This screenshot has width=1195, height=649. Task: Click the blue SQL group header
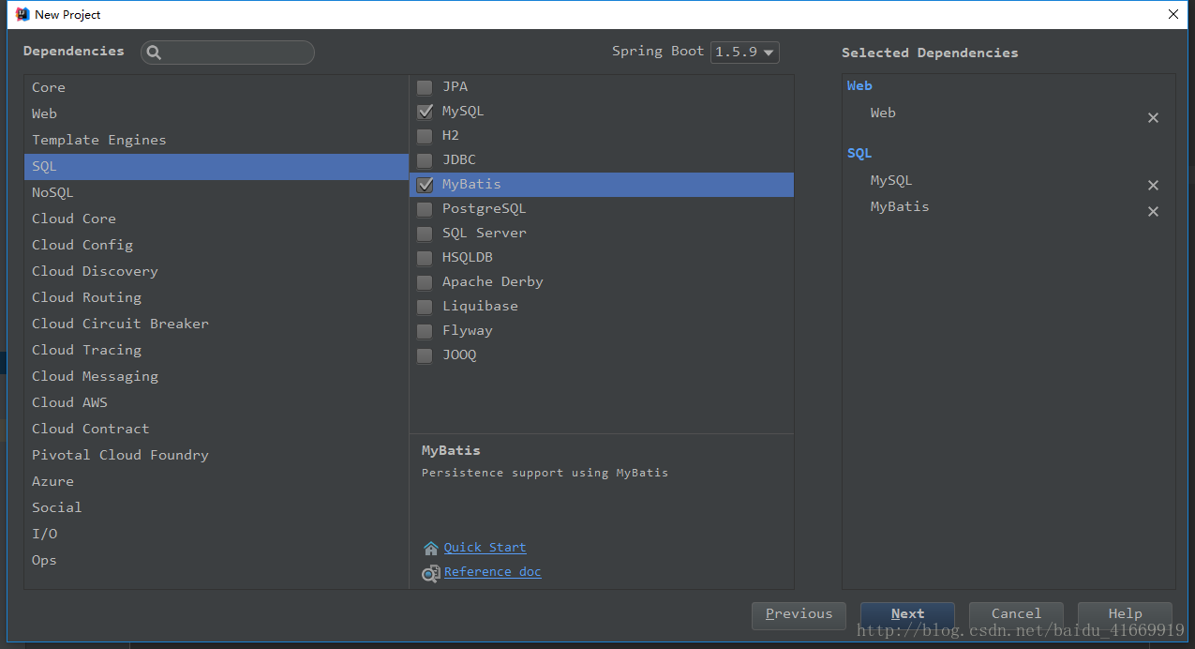pos(859,154)
